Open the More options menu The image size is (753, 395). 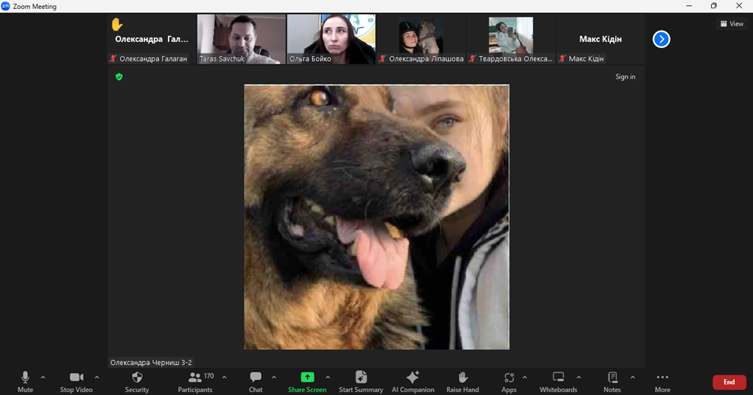click(x=662, y=382)
